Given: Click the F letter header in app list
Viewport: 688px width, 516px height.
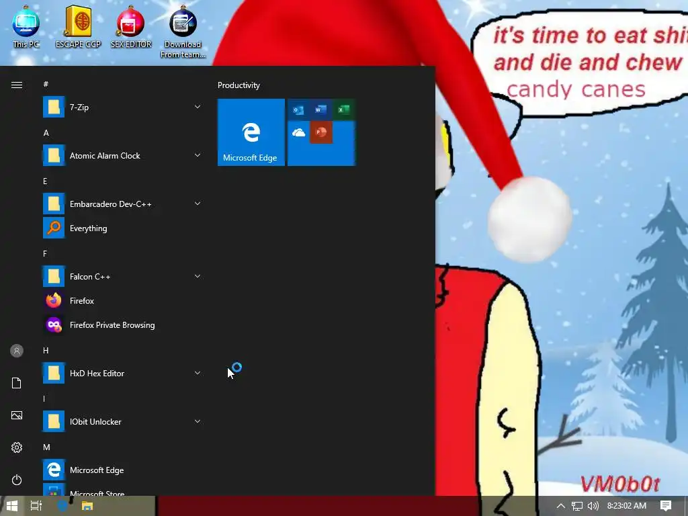Looking at the screenshot, I should [45, 253].
